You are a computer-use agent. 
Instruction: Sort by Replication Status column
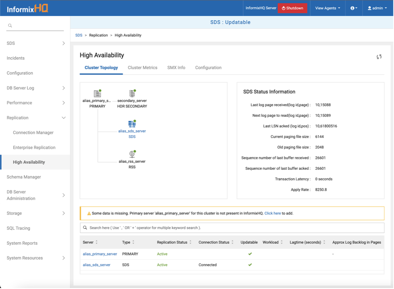tap(190, 242)
